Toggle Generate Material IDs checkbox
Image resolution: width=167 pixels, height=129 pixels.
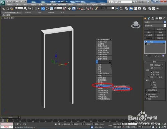pos(146,95)
